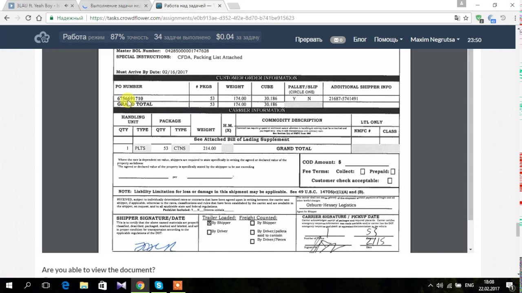Open the Google Translate icon in address bar
Image resolution: width=522 pixels, height=293 pixels.
(457, 18)
